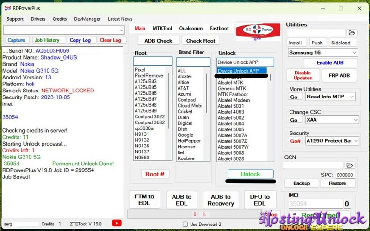The width and height of the screenshot is (370, 231).
Task: Click the Brand Filter input field
Action: click(x=193, y=62)
